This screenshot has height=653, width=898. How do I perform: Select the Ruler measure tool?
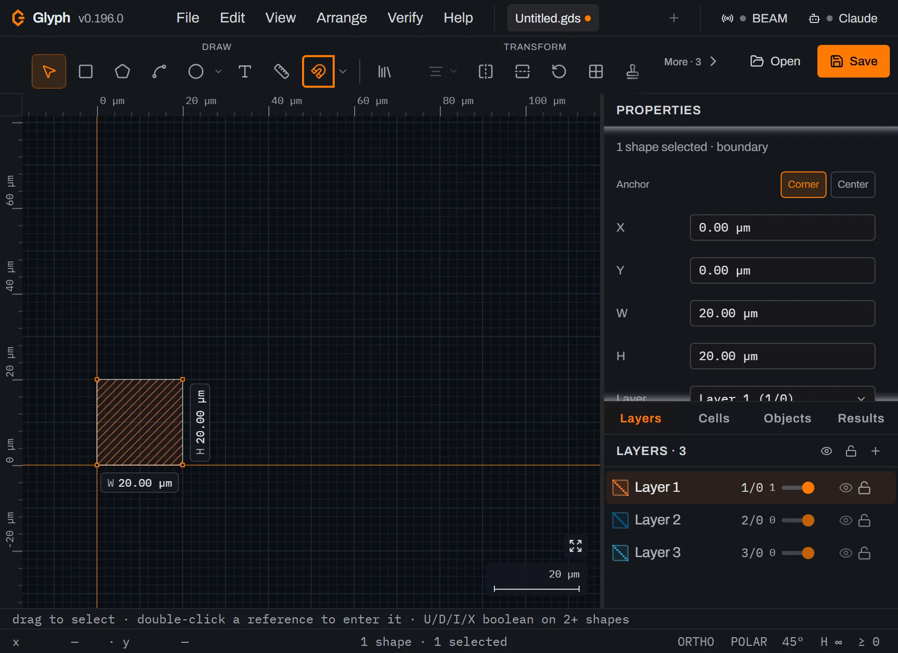tap(282, 71)
